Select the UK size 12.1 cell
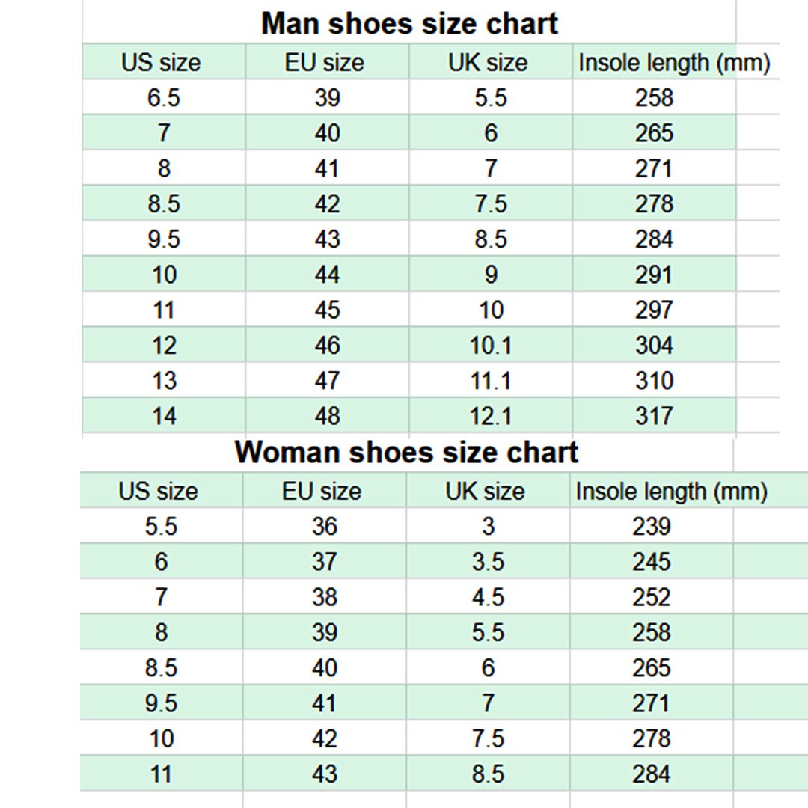 tap(490, 416)
